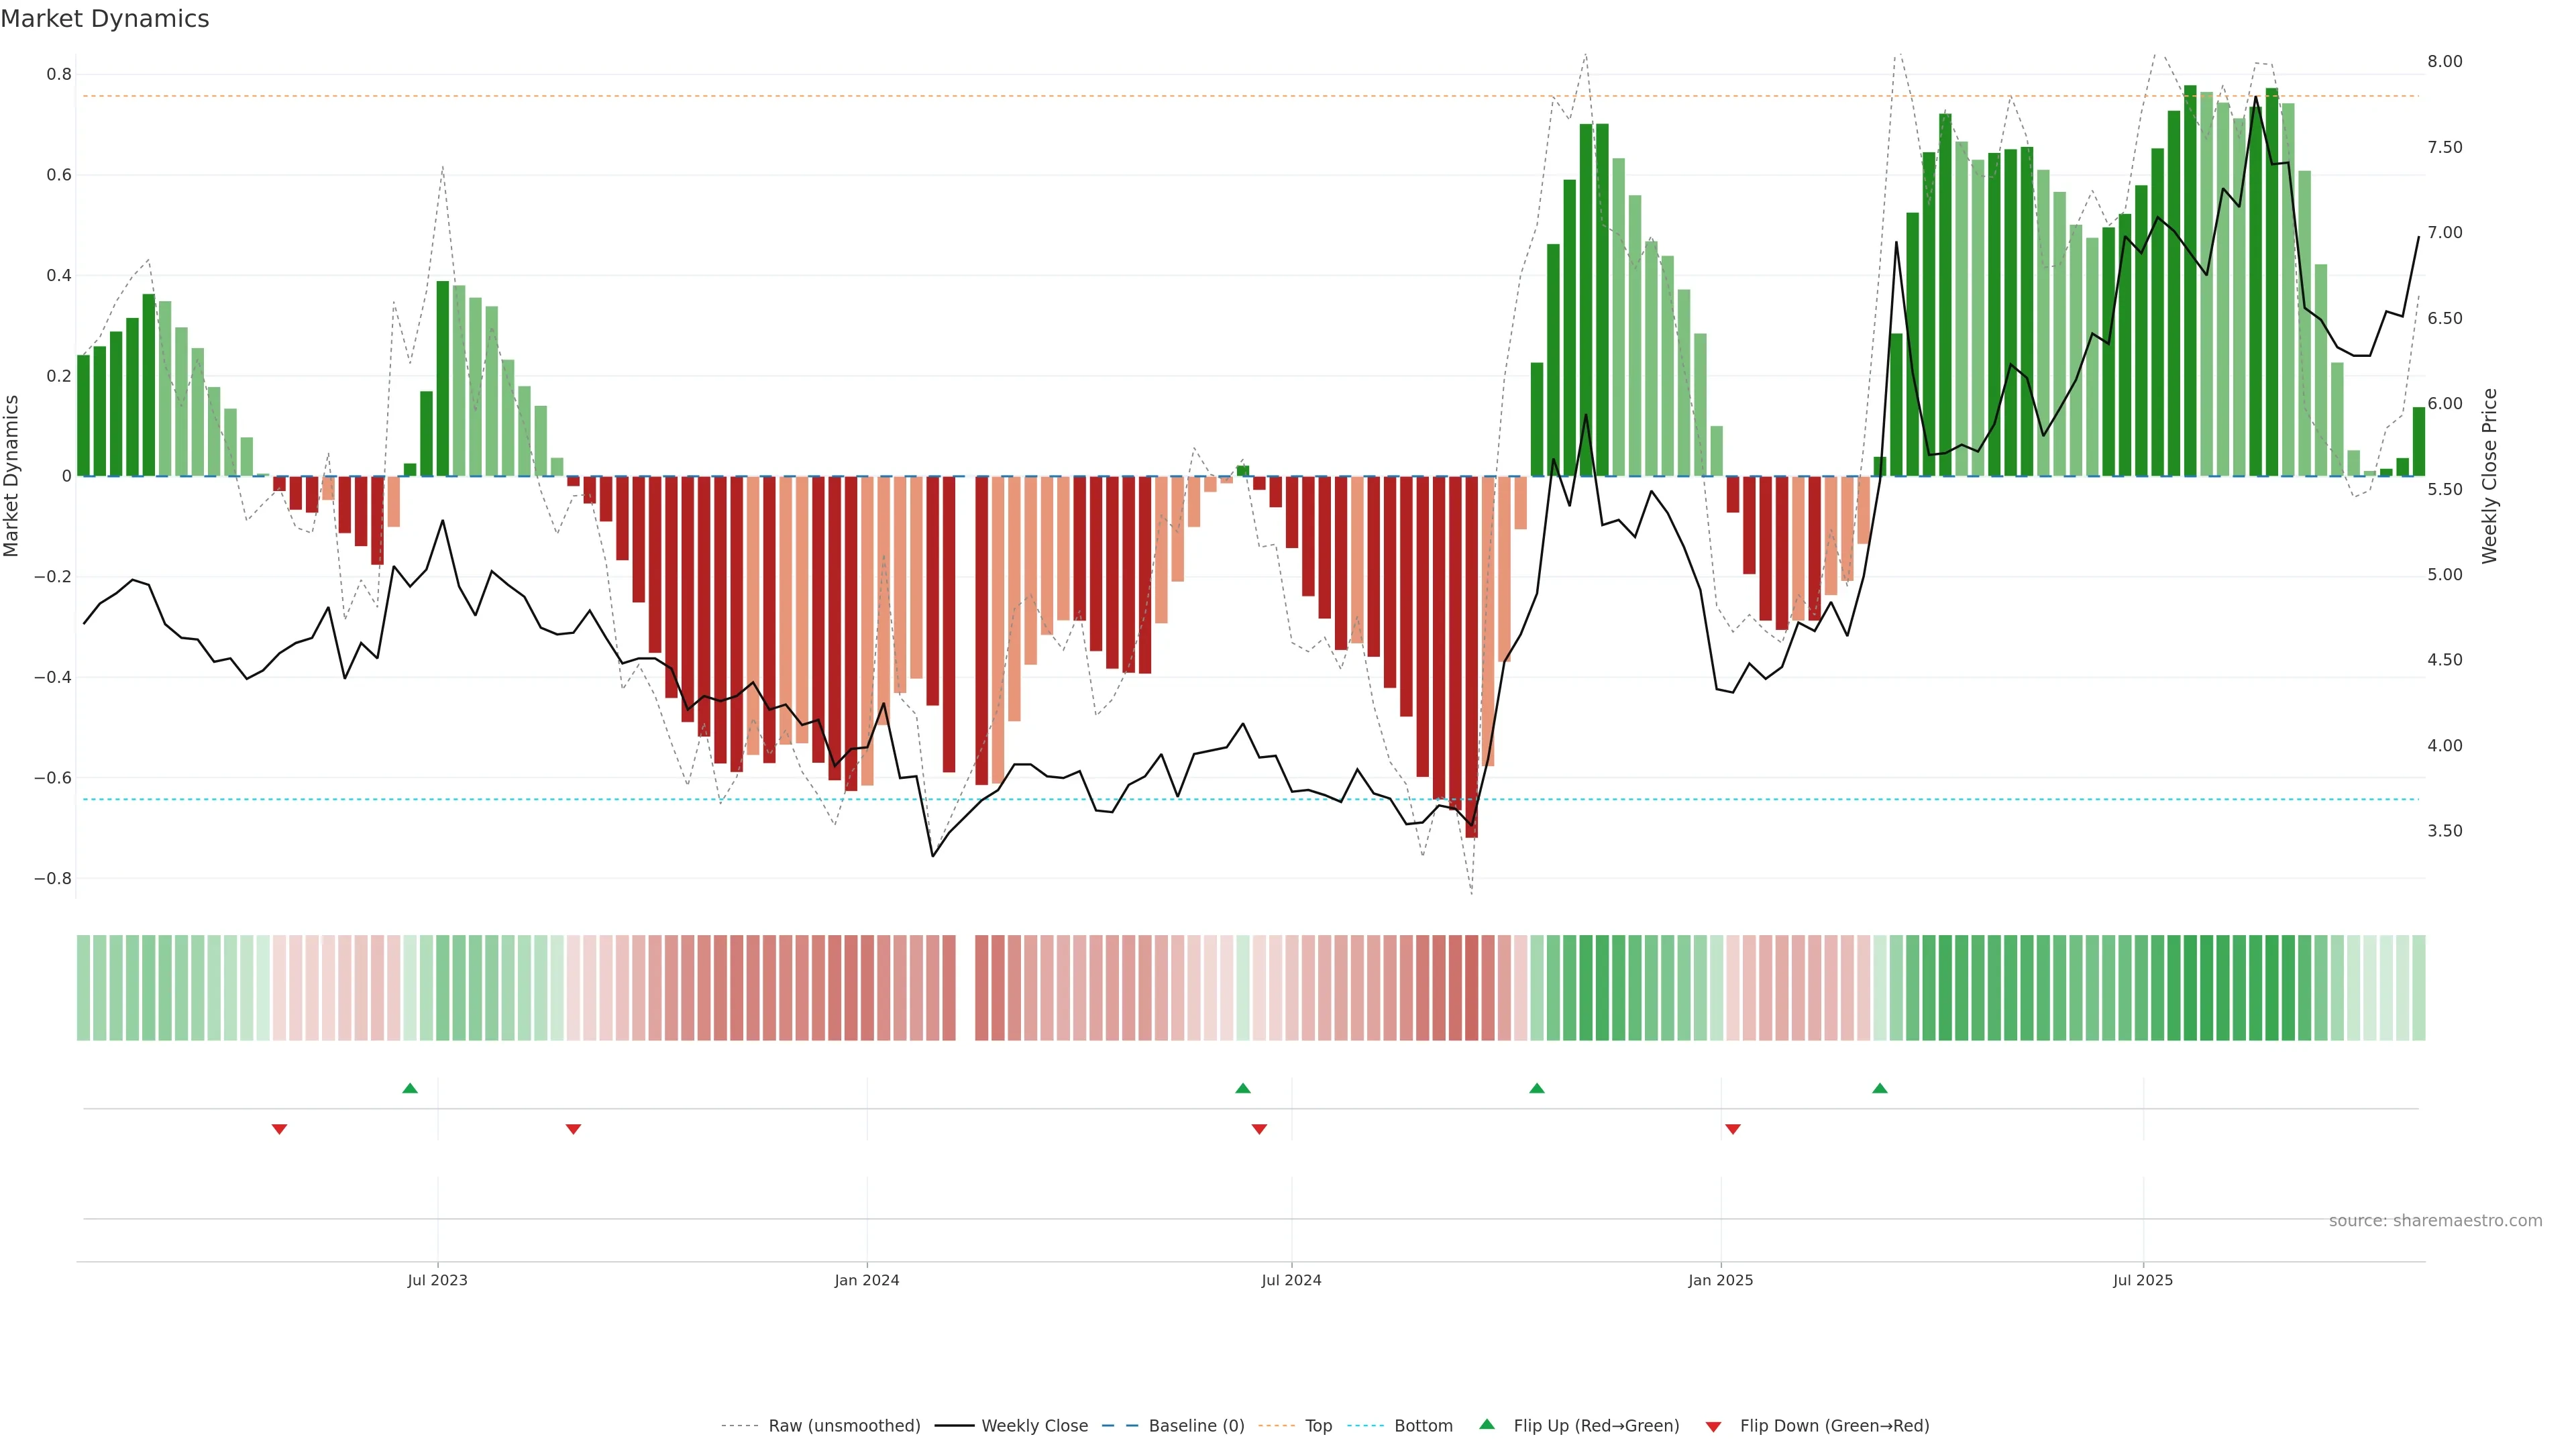This screenshot has height=1449, width=2576.
Task: Hide the Top threshold legend entry
Action: coord(1318,1426)
